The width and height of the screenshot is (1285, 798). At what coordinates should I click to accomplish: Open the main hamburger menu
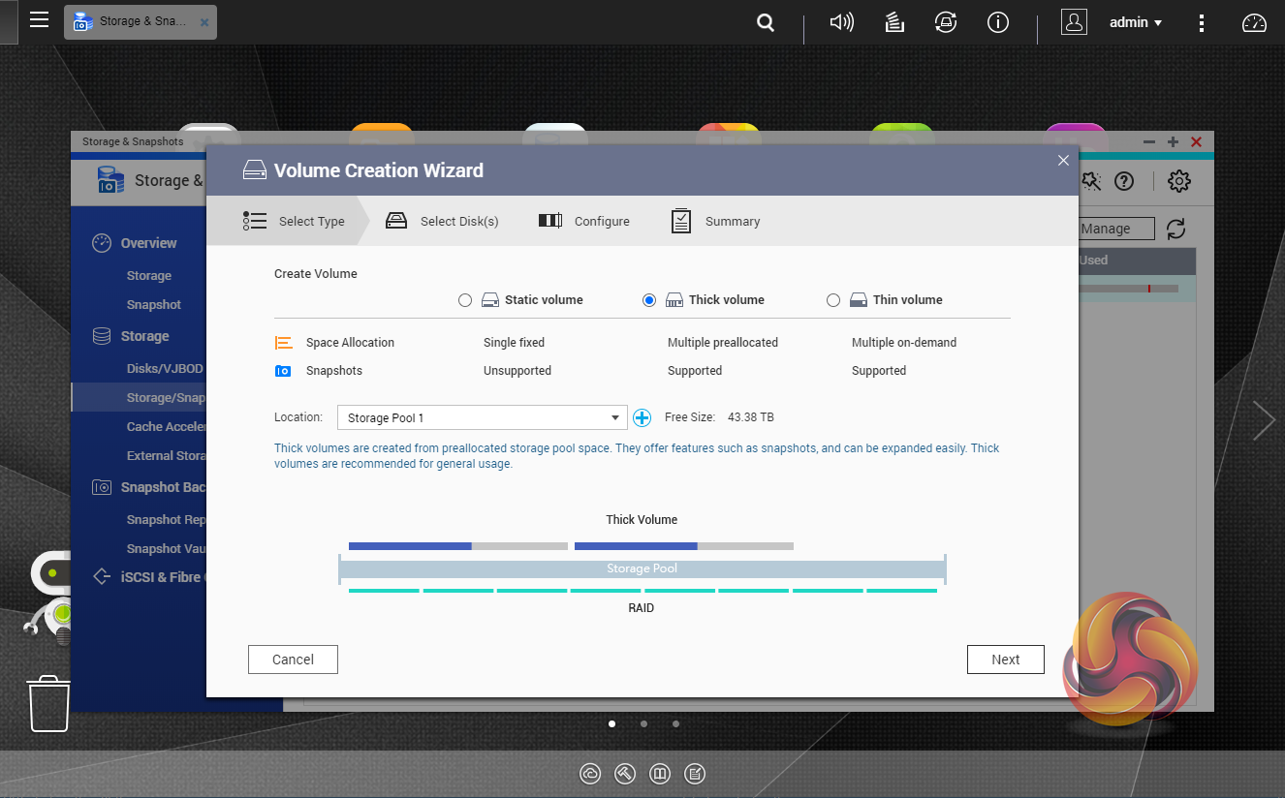(x=39, y=20)
